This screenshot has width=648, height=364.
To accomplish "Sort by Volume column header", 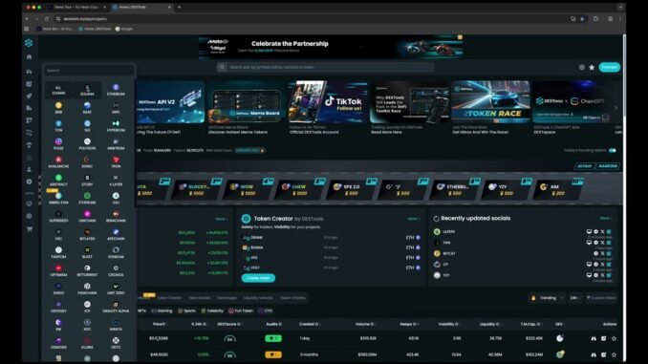I will pos(364,324).
